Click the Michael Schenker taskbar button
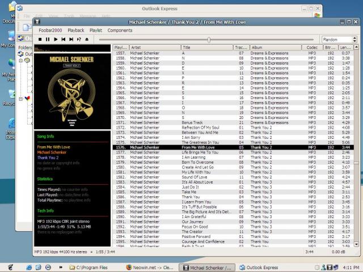 coord(207,267)
